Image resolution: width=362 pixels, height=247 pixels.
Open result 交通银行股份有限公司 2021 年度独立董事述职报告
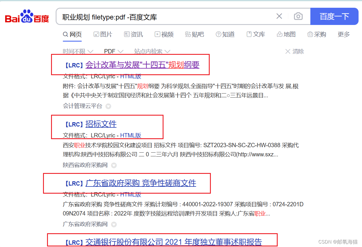(x=174, y=242)
